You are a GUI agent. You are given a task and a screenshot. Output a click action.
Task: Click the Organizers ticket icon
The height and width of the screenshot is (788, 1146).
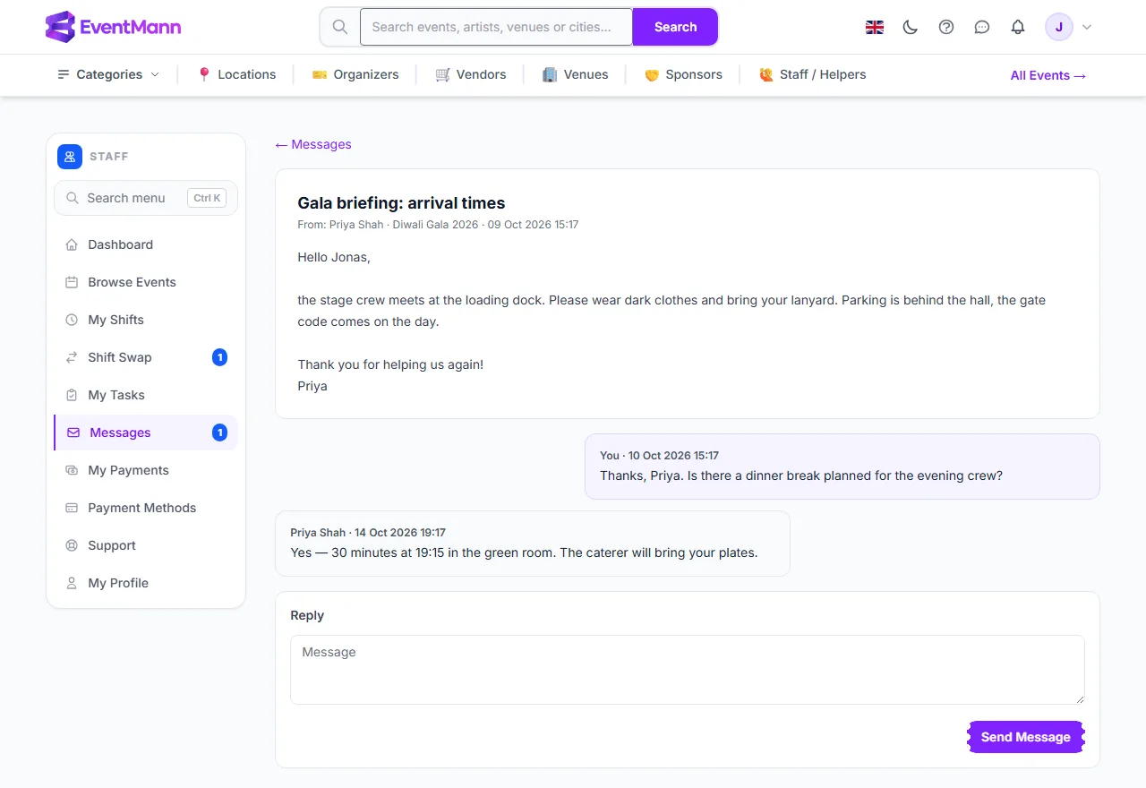pyautogui.click(x=320, y=74)
